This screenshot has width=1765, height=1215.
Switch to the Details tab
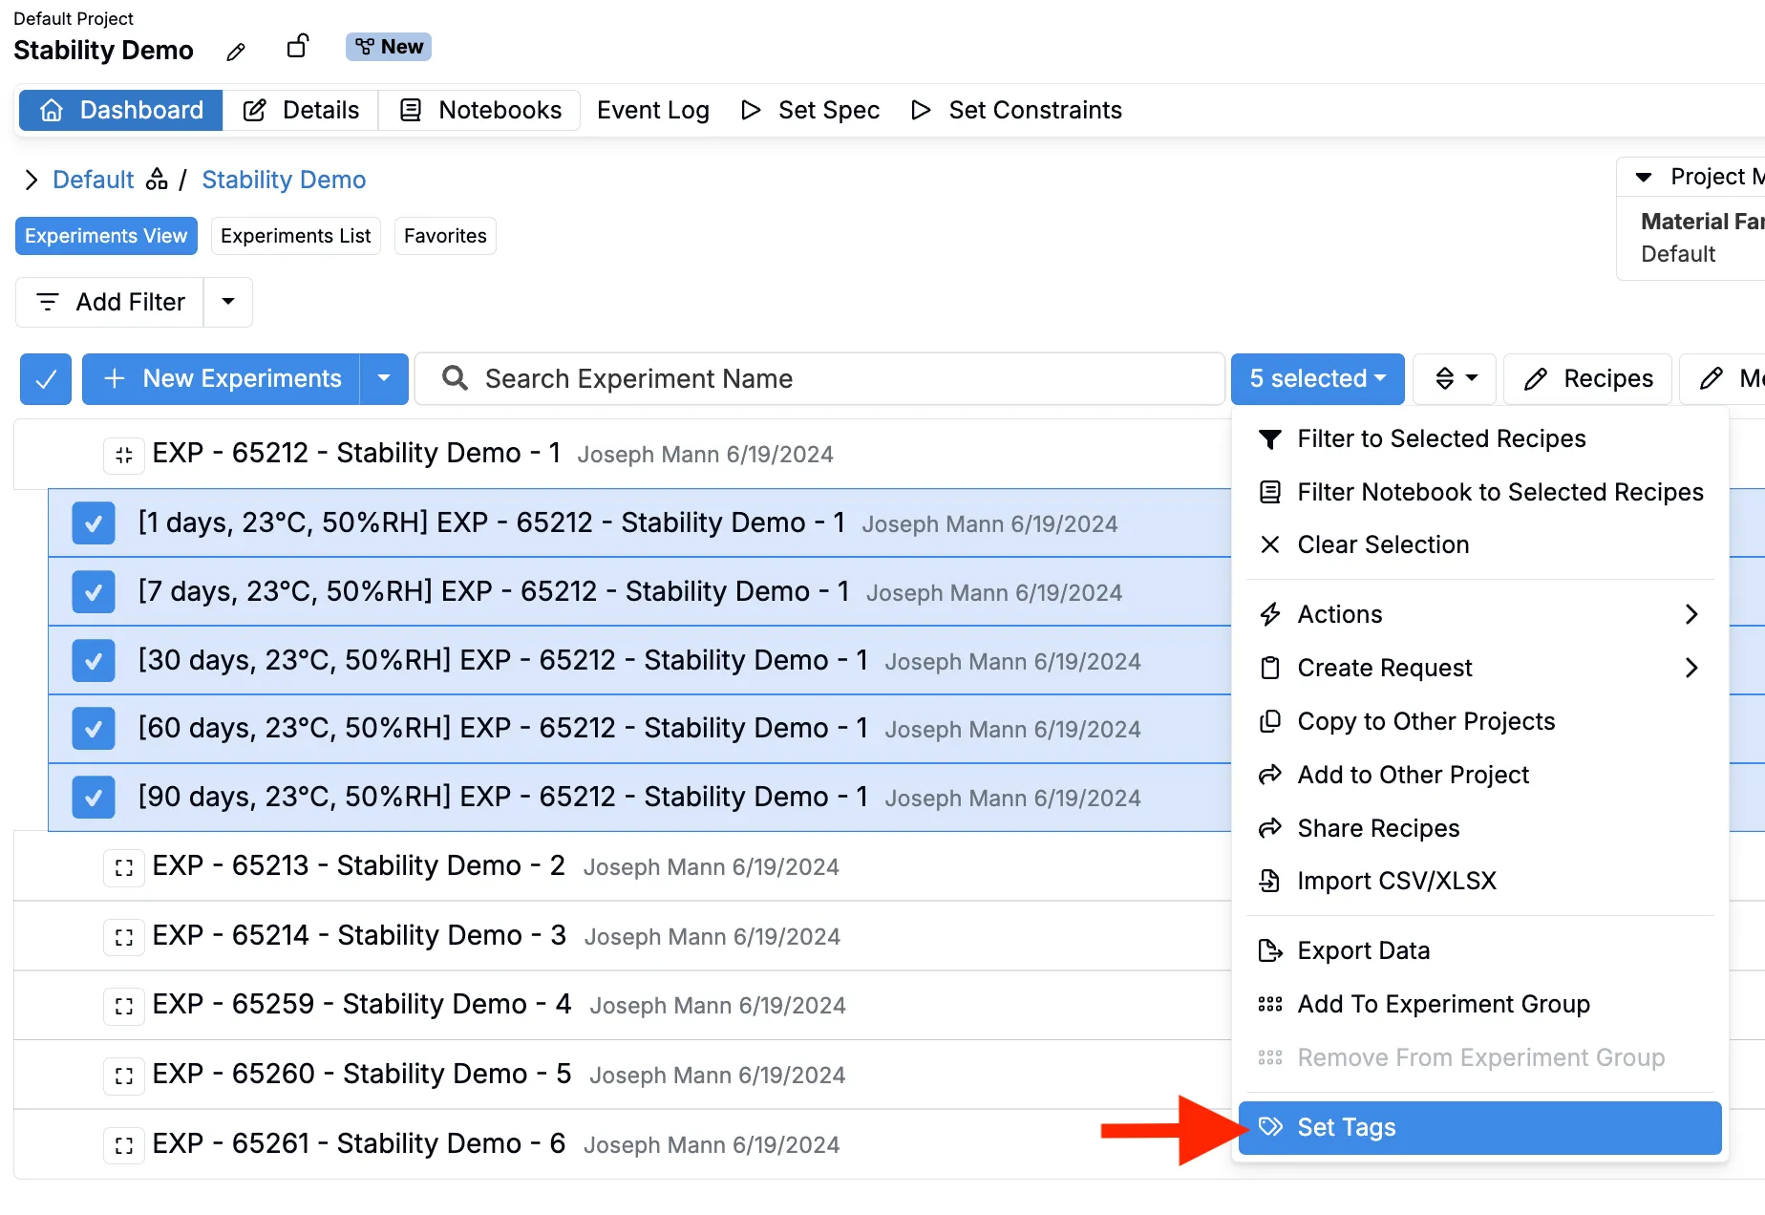301,110
